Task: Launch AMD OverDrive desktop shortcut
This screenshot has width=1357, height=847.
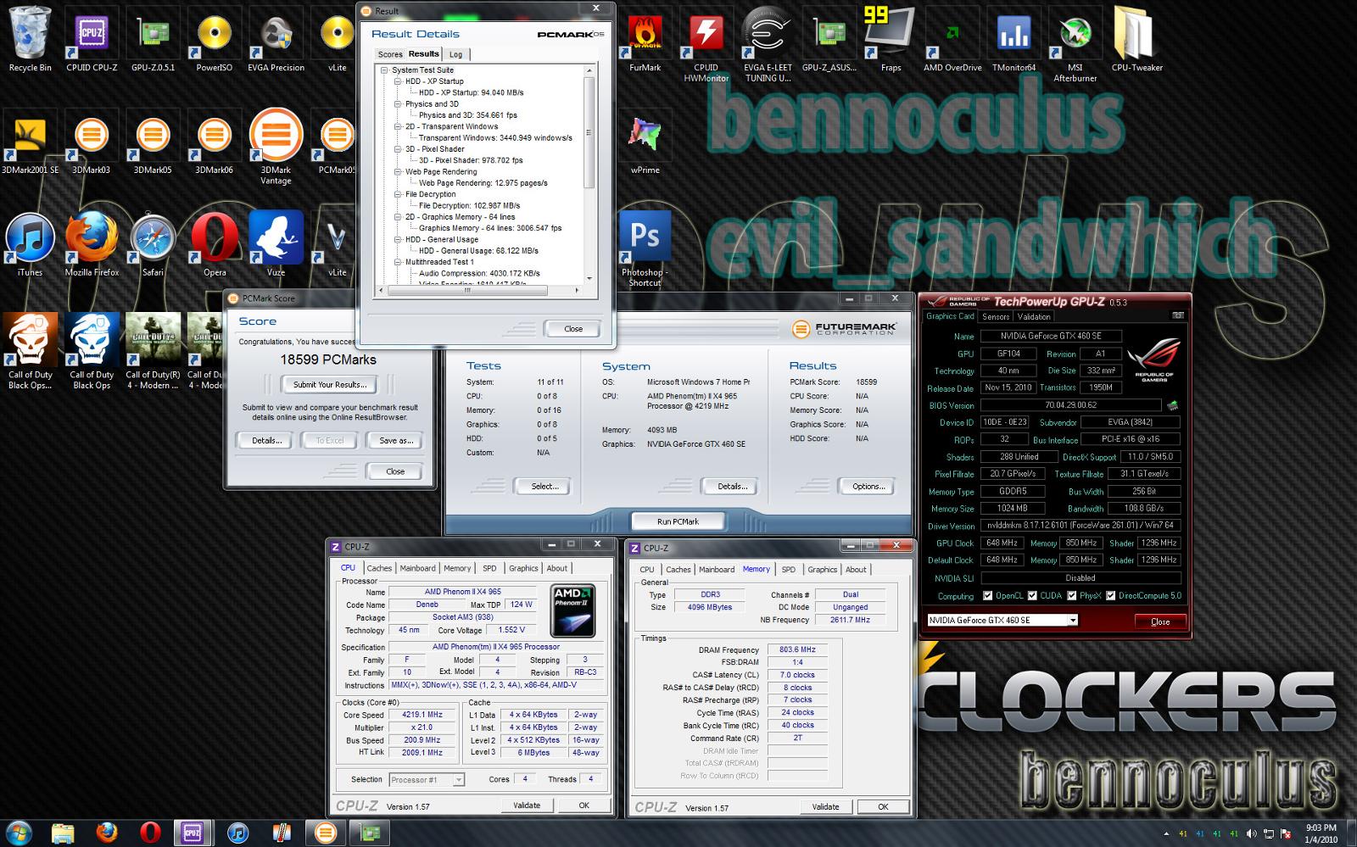Action: (952, 41)
